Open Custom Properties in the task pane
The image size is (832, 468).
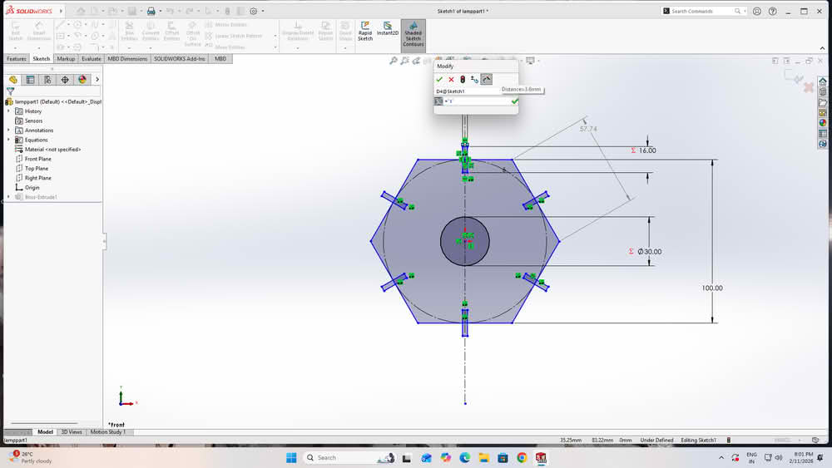(x=823, y=134)
